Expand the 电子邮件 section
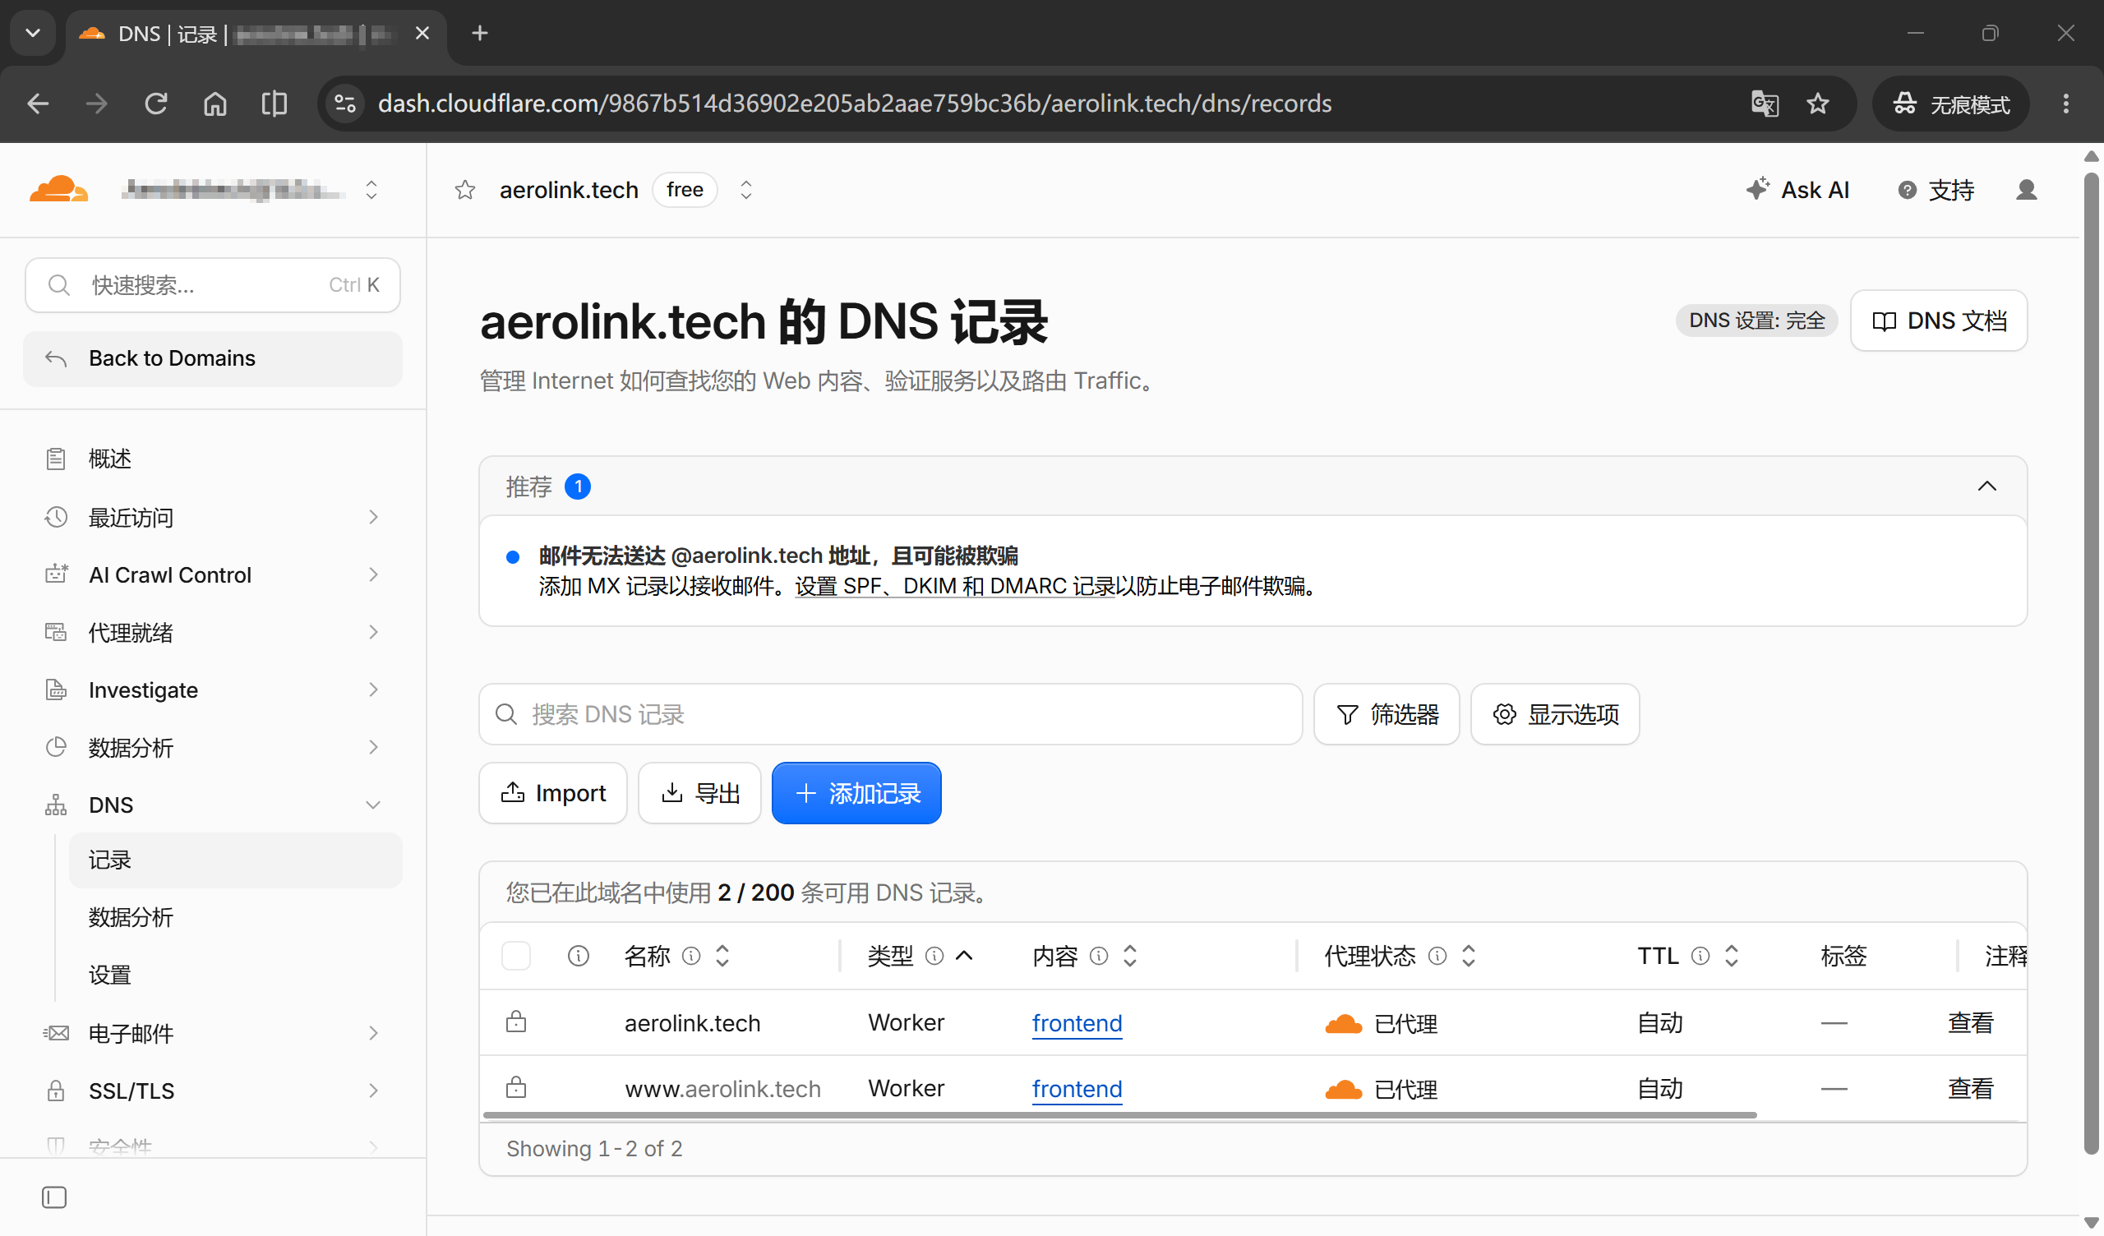This screenshot has height=1236, width=2104. (x=213, y=1033)
